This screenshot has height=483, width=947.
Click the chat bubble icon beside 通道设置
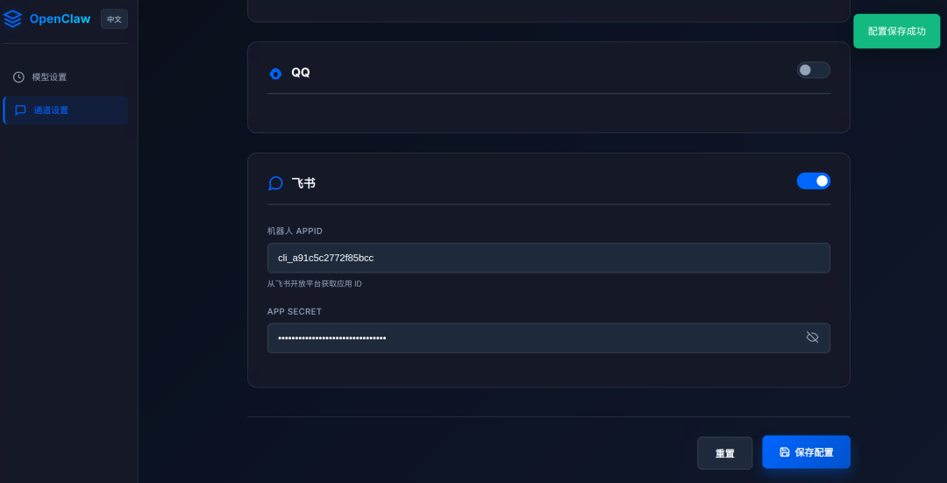click(x=20, y=110)
